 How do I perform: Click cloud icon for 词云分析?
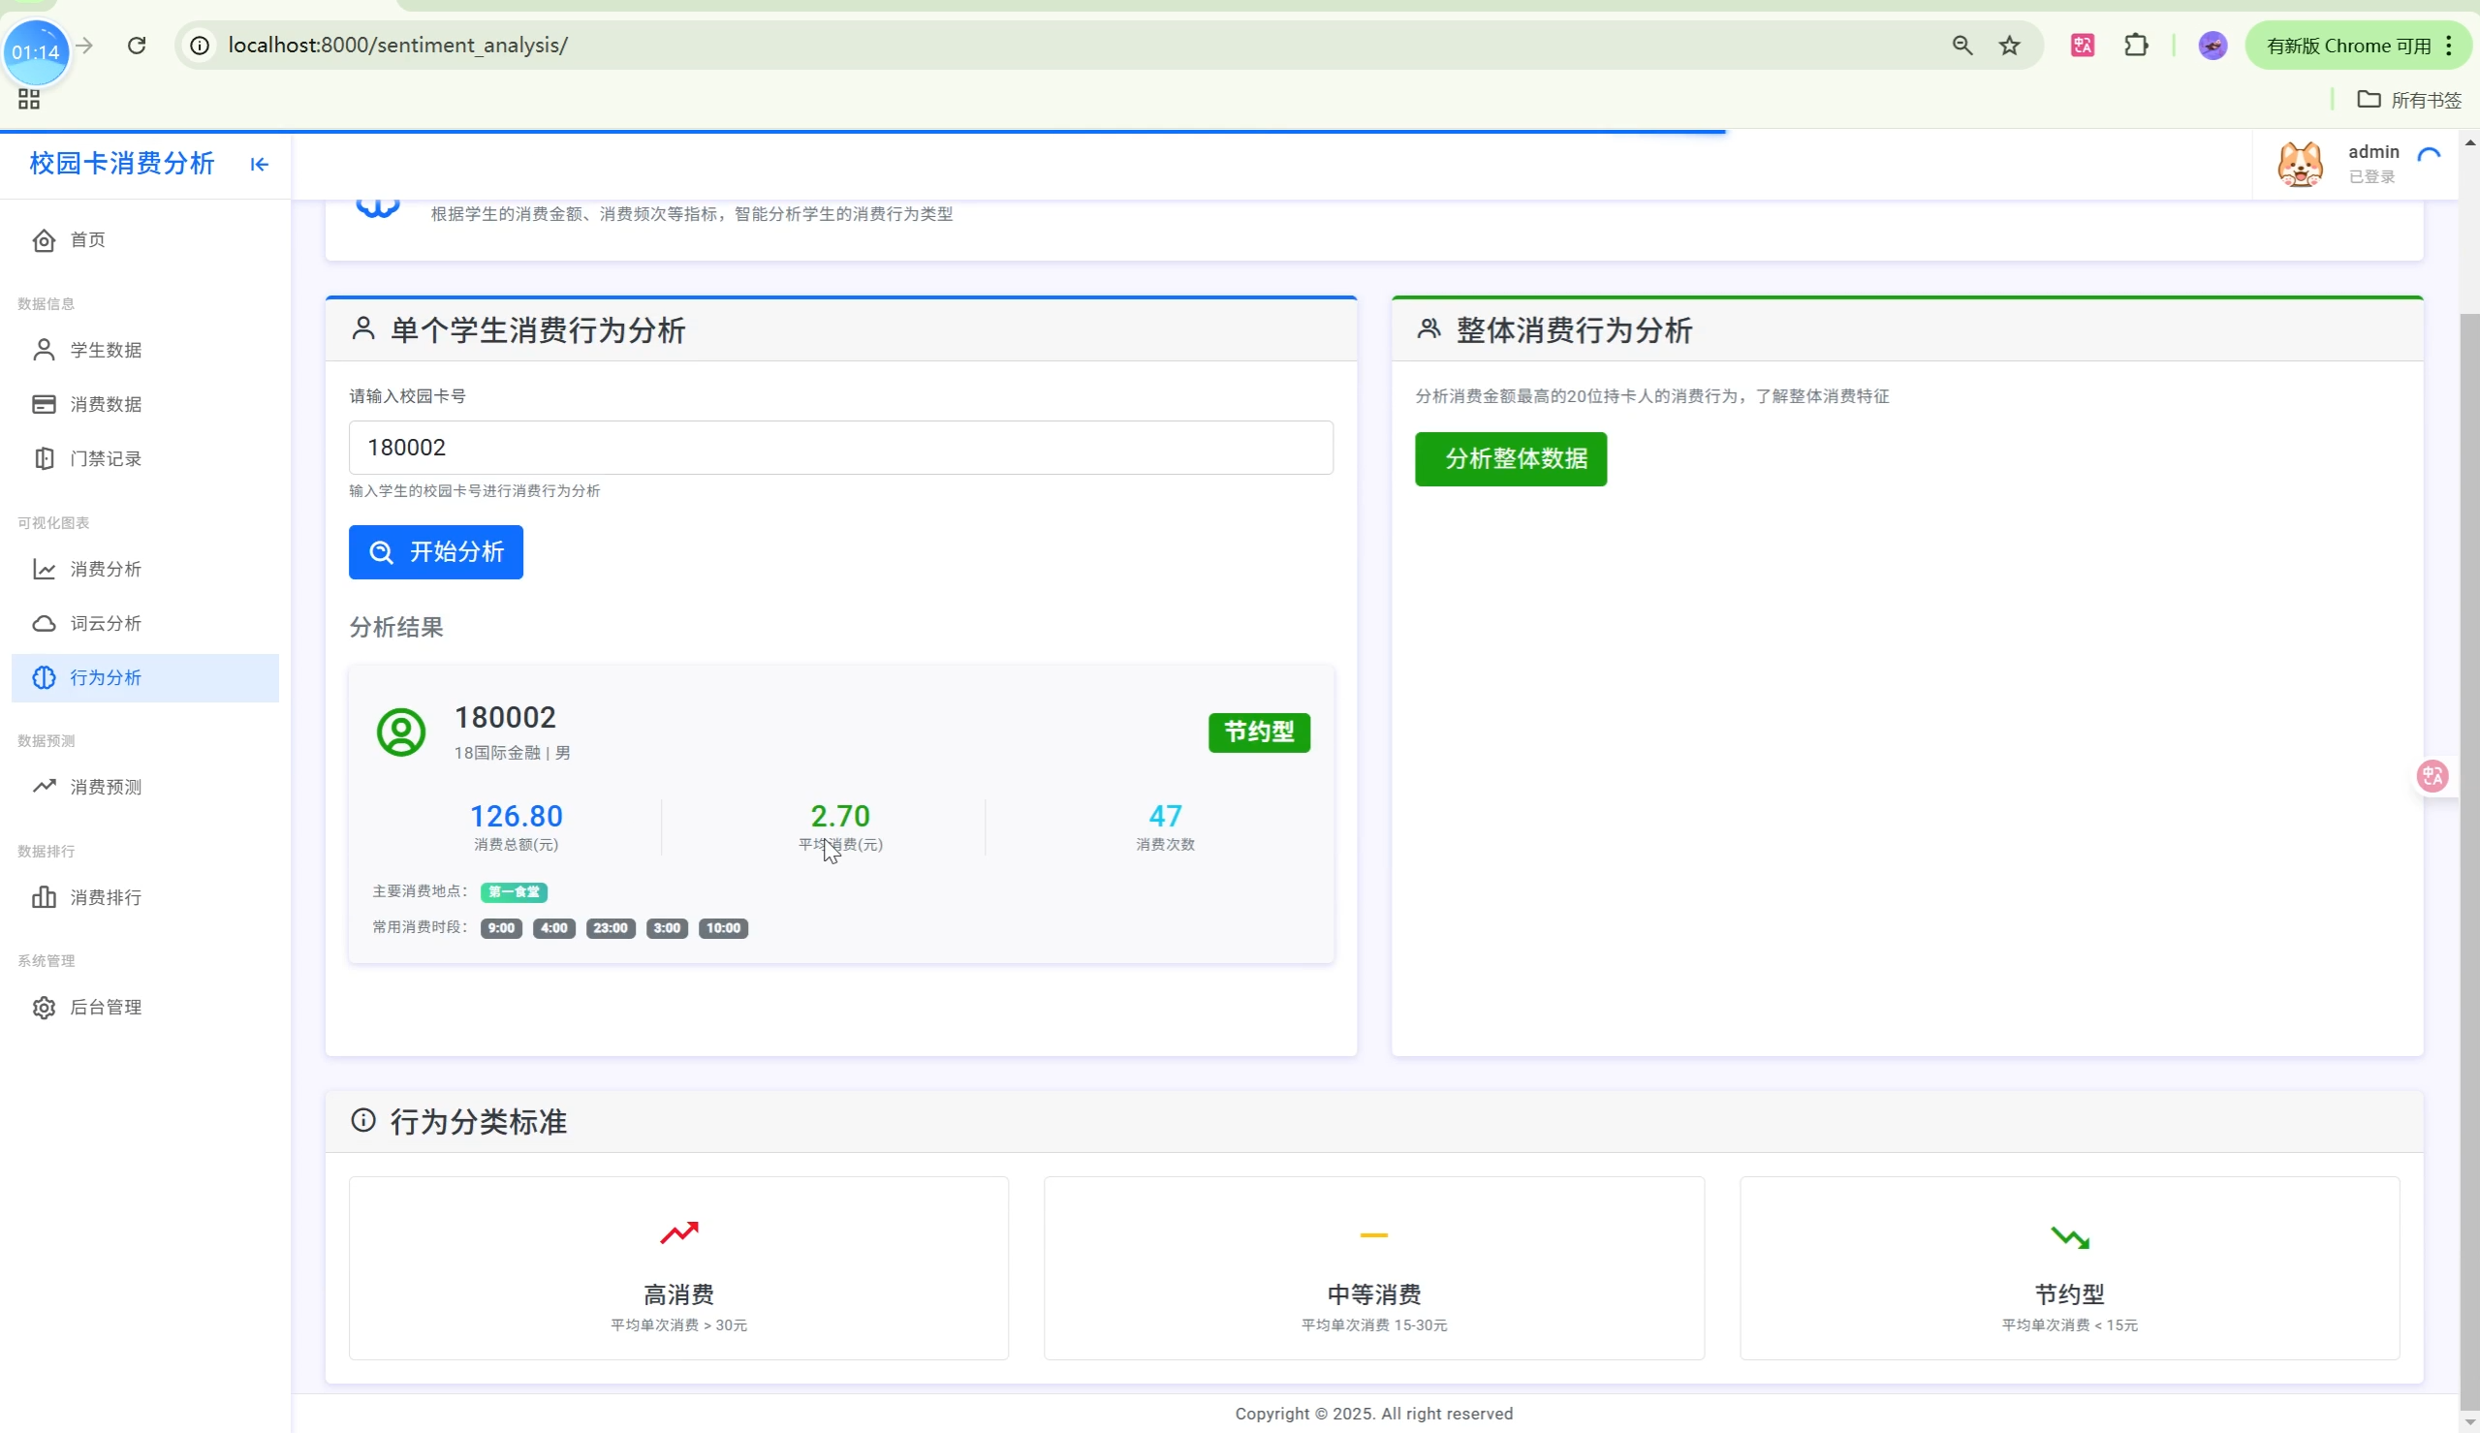(45, 624)
